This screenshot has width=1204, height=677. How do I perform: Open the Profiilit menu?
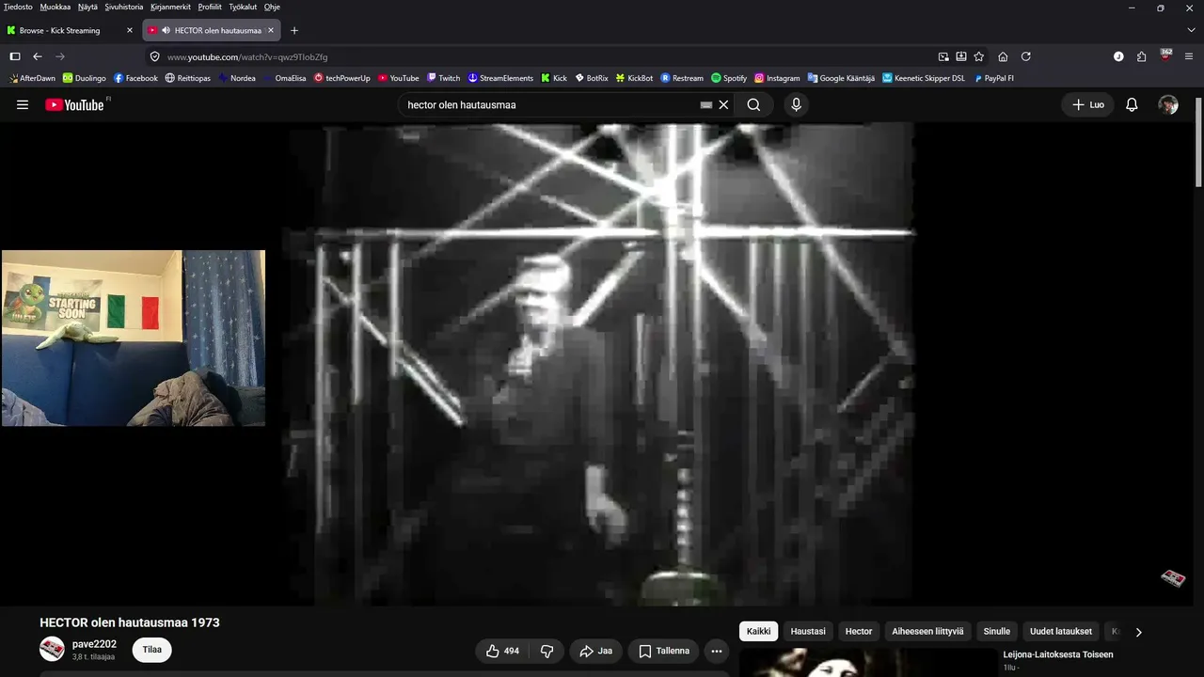[210, 7]
